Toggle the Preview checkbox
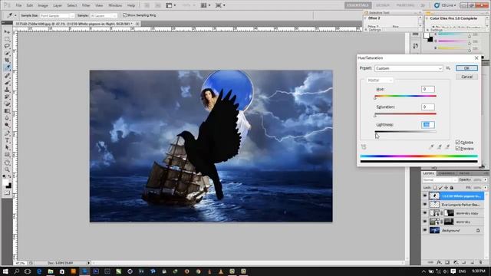This screenshot has height=276, width=491. pyautogui.click(x=457, y=148)
